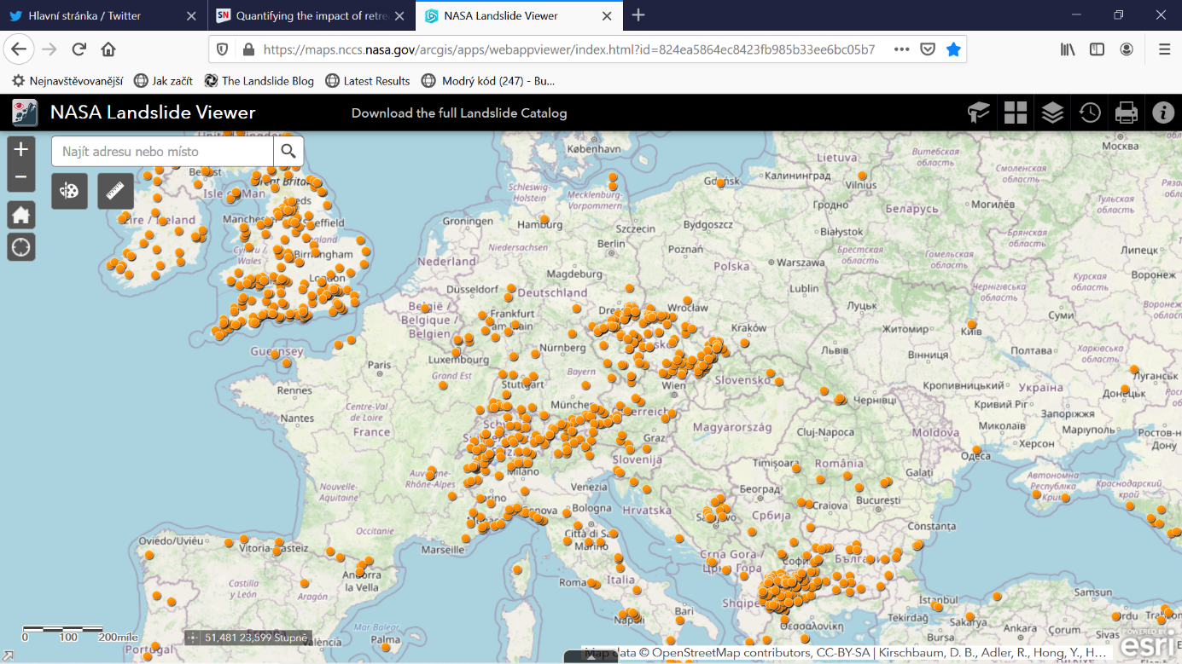The image size is (1182, 664).
Task: Open the Modrý kód (247) bookmark
Action: tap(489, 81)
